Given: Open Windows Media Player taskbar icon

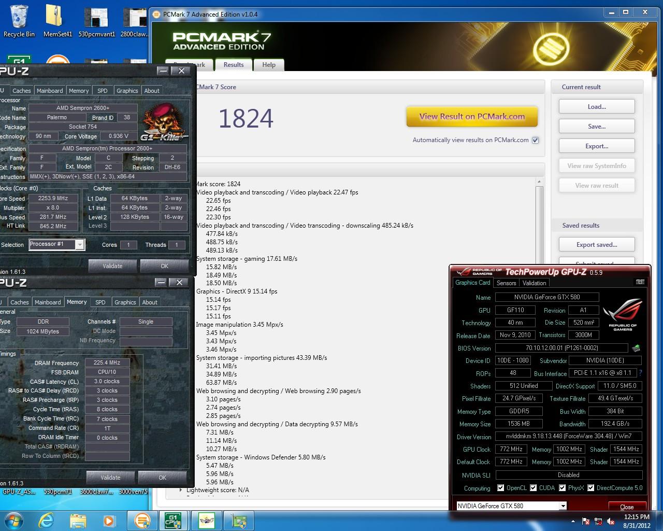Looking at the screenshot, I should (109, 520).
